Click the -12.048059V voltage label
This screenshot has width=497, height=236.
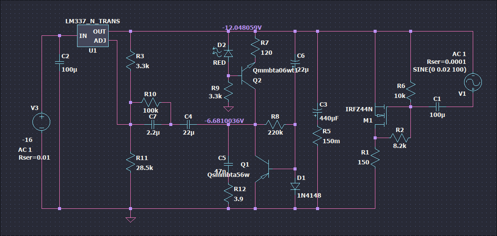242,28
